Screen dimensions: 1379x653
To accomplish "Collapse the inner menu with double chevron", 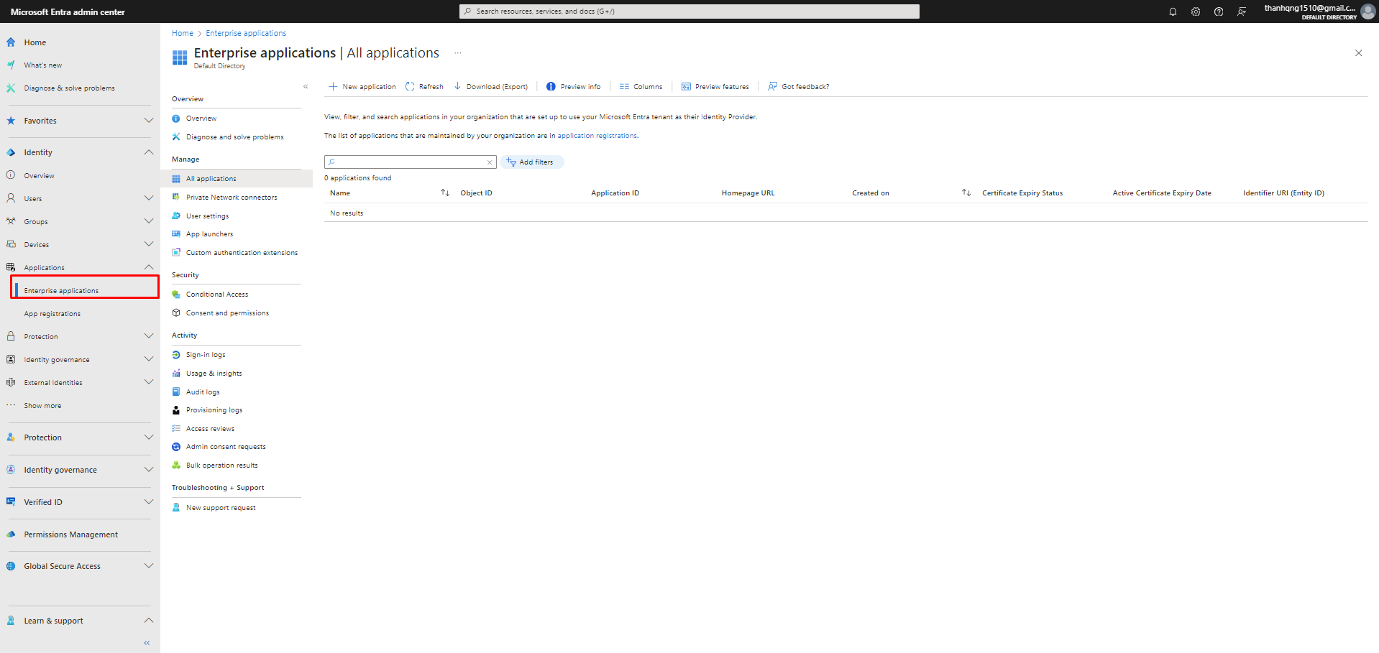I will coord(306,86).
